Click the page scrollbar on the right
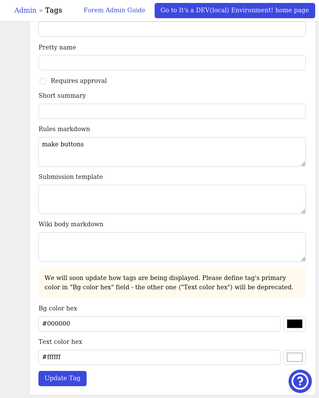This screenshot has width=319, height=398. [316, 199]
